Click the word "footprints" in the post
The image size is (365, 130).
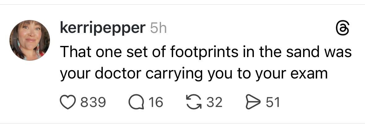click(x=202, y=52)
